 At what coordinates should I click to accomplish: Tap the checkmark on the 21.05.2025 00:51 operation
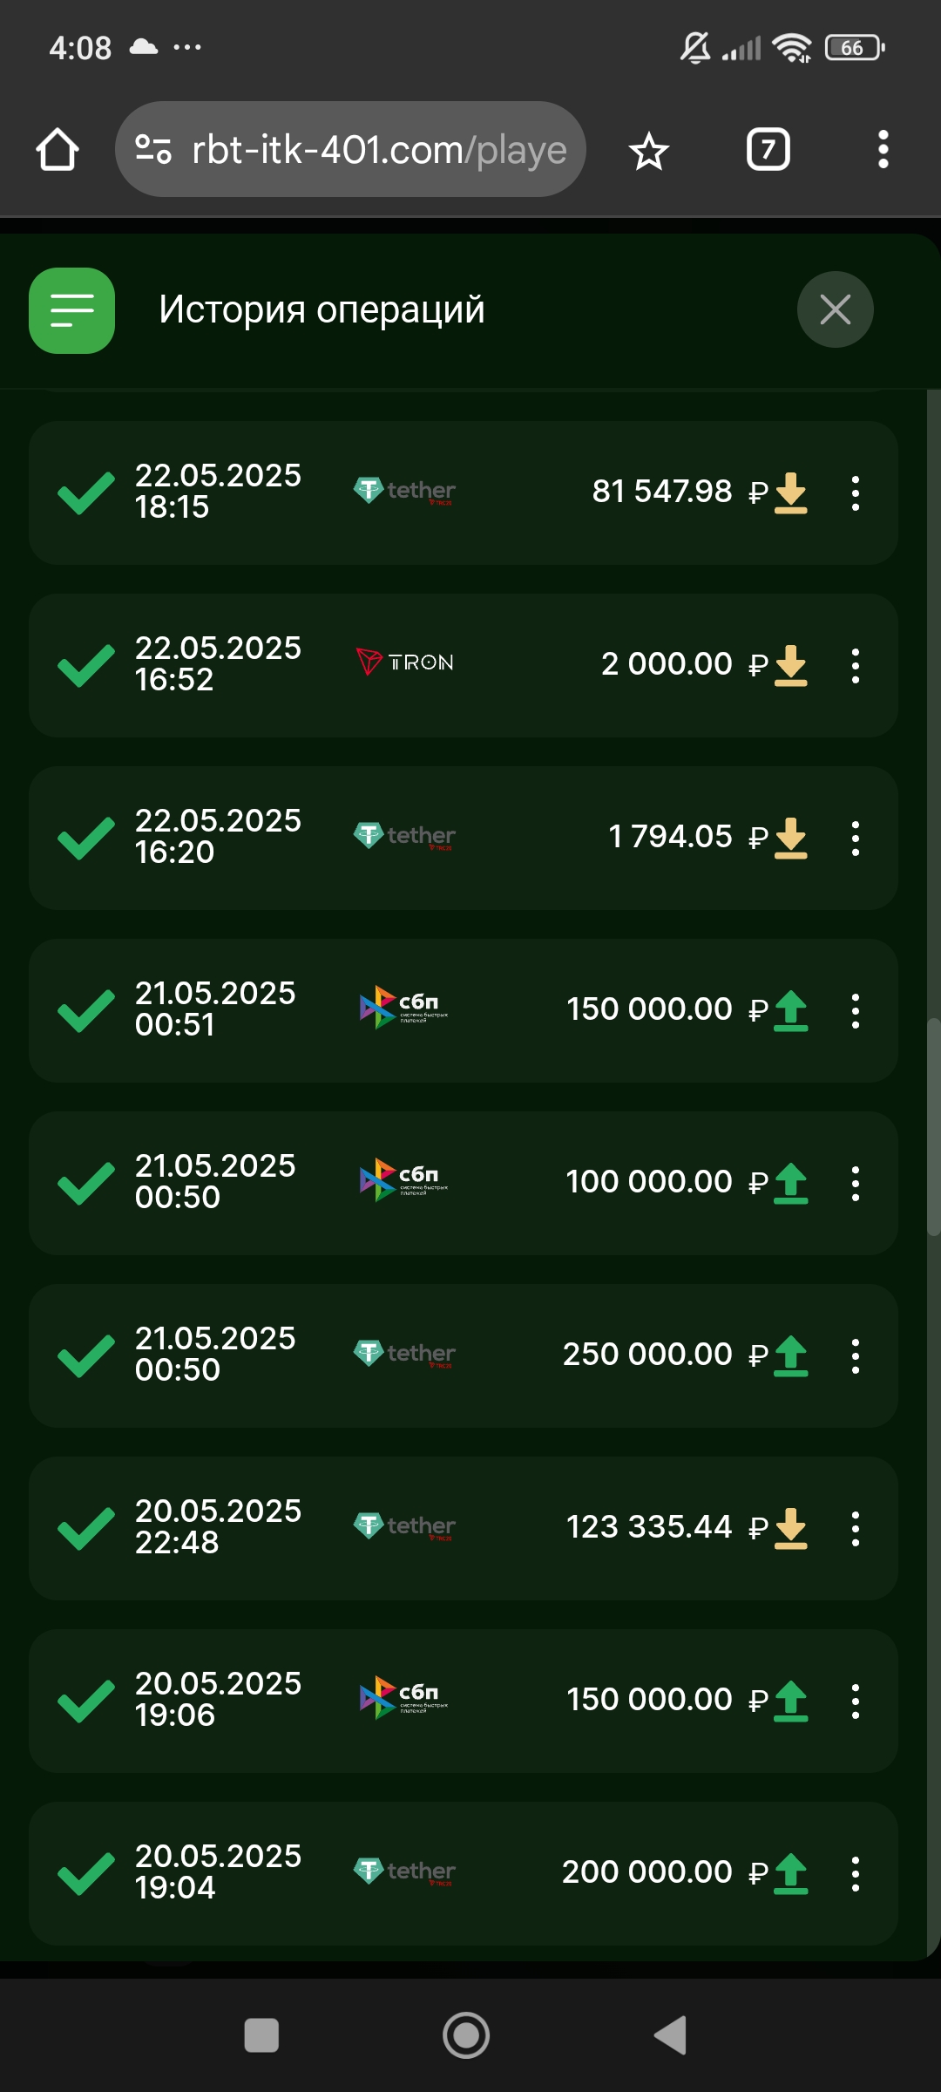[x=85, y=1011]
